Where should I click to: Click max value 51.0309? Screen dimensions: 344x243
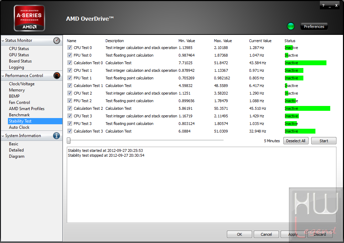coord(221,131)
